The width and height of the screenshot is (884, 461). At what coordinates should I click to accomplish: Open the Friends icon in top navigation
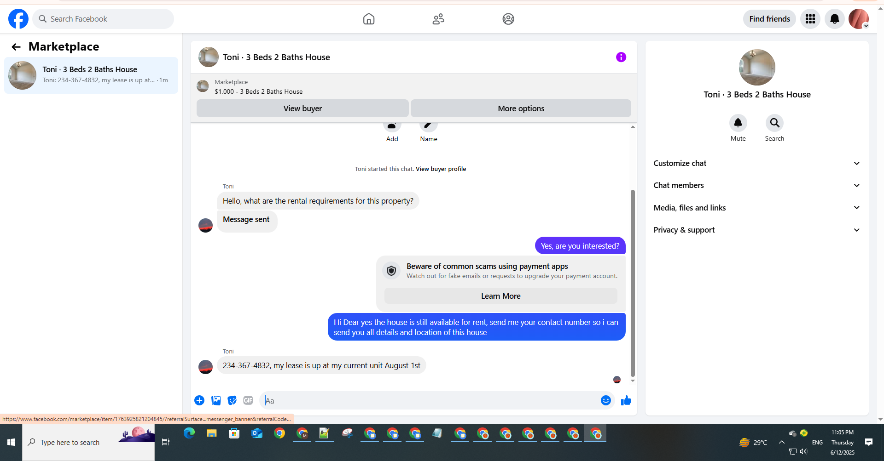click(438, 19)
